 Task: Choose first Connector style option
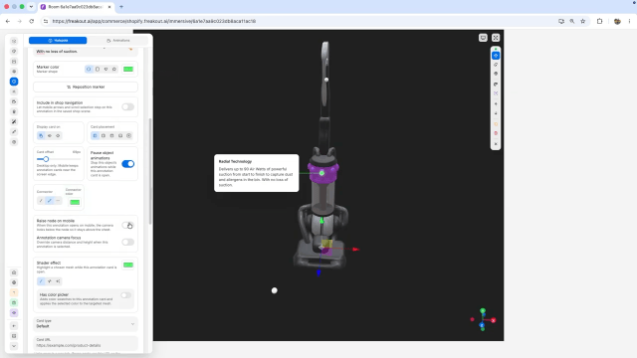[41, 201]
